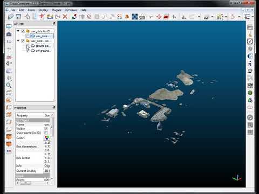This screenshot has width=259, height=194.
Task: Click the yellow Clone toolbar icon
Action: click(50, 17)
